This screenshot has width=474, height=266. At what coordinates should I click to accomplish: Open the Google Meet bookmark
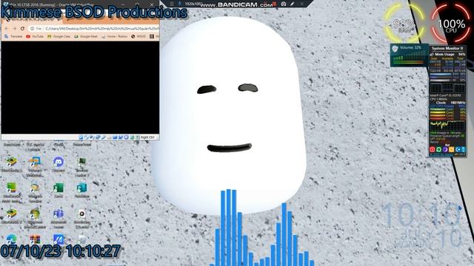(x=86, y=36)
